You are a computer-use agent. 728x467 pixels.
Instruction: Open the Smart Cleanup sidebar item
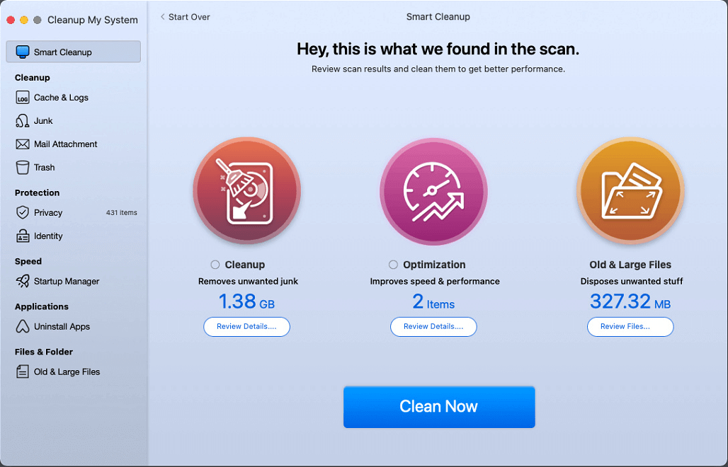click(73, 52)
